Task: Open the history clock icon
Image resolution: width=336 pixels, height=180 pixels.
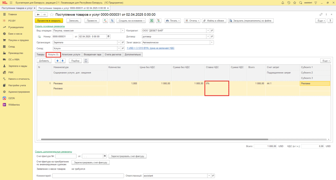Action: point(289,3)
